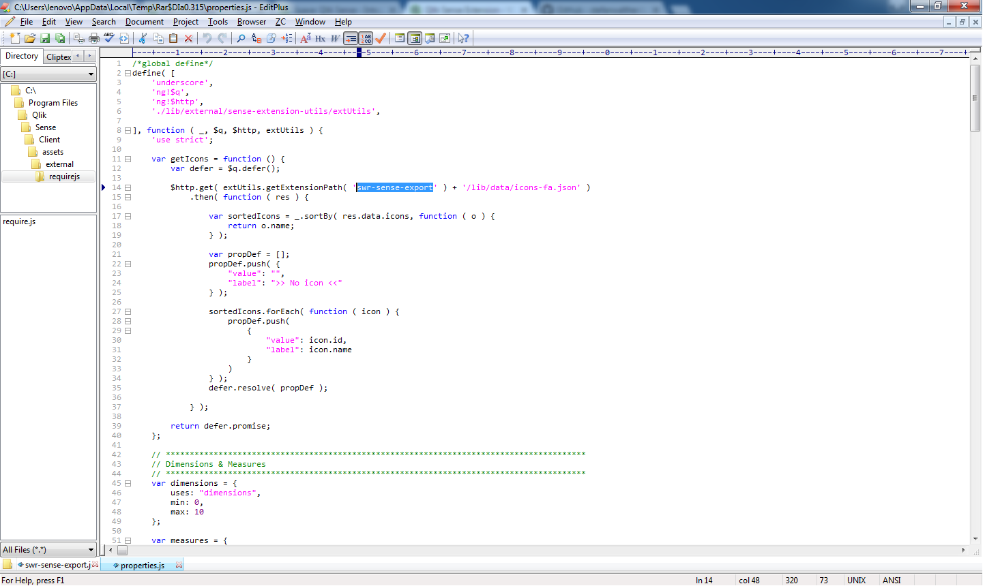Screen dimensions: 985x586
Task: Run spell check from the toolbar
Action: (x=109, y=39)
